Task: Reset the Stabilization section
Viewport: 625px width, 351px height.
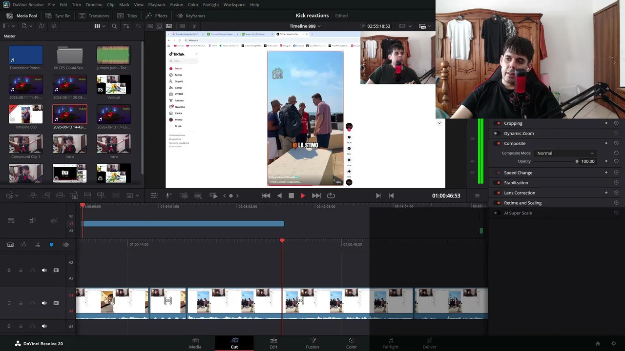Action: (x=616, y=183)
